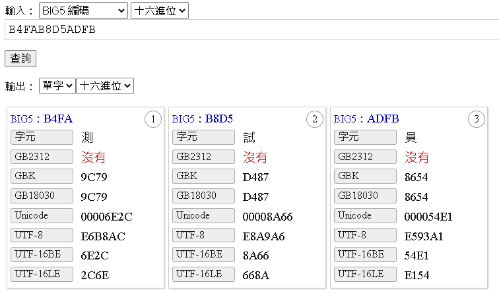The width and height of the screenshot is (499, 295).
Task: Click the GBK value 8654
Action: click(416, 177)
